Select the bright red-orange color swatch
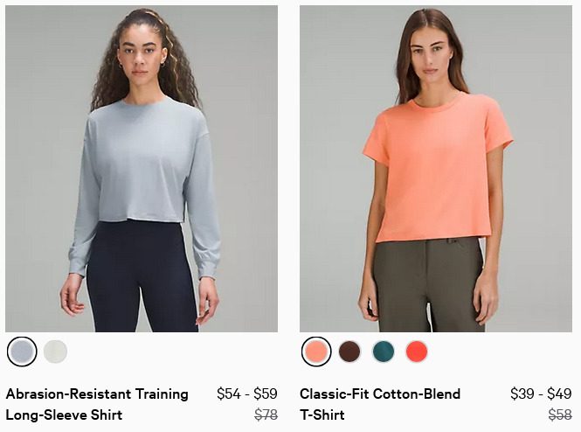This screenshot has width=581, height=432. (417, 352)
